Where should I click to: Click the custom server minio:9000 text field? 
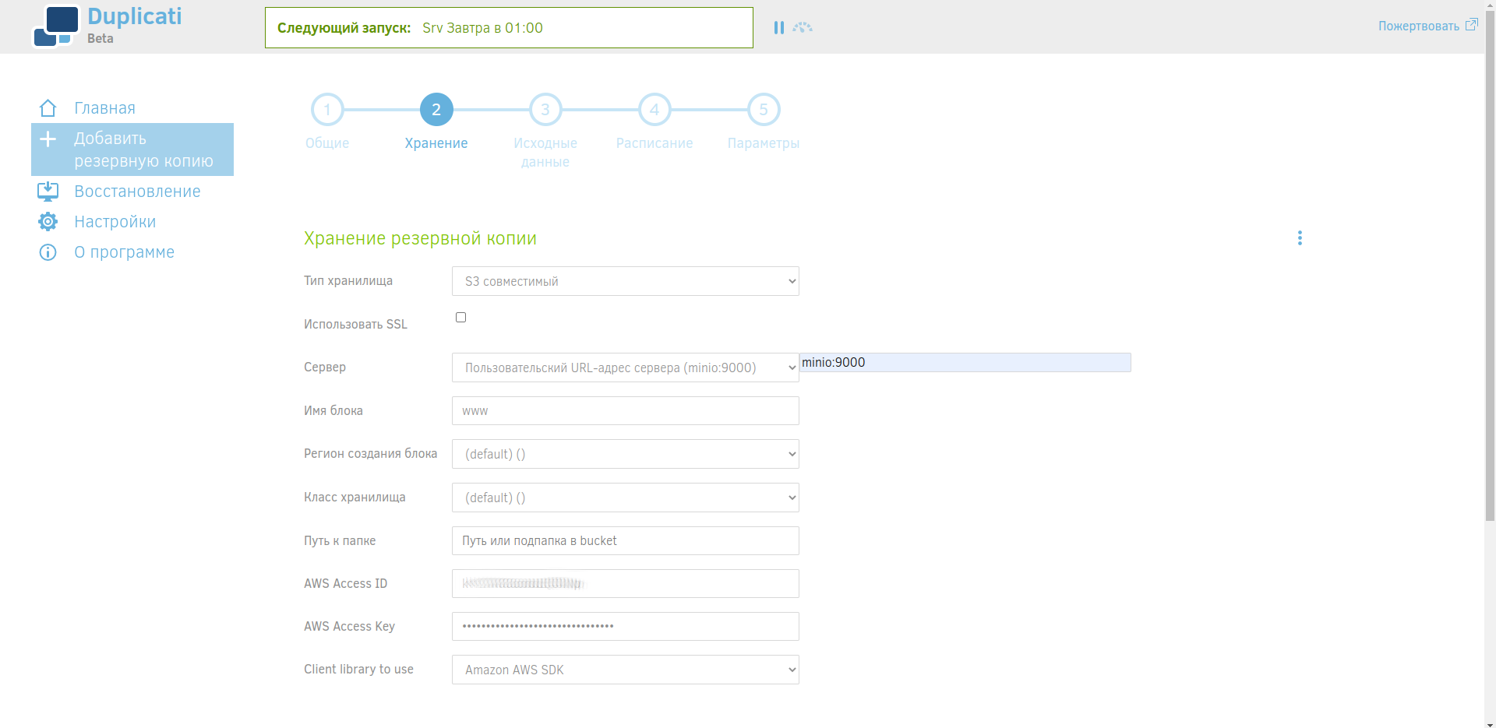[965, 362]
